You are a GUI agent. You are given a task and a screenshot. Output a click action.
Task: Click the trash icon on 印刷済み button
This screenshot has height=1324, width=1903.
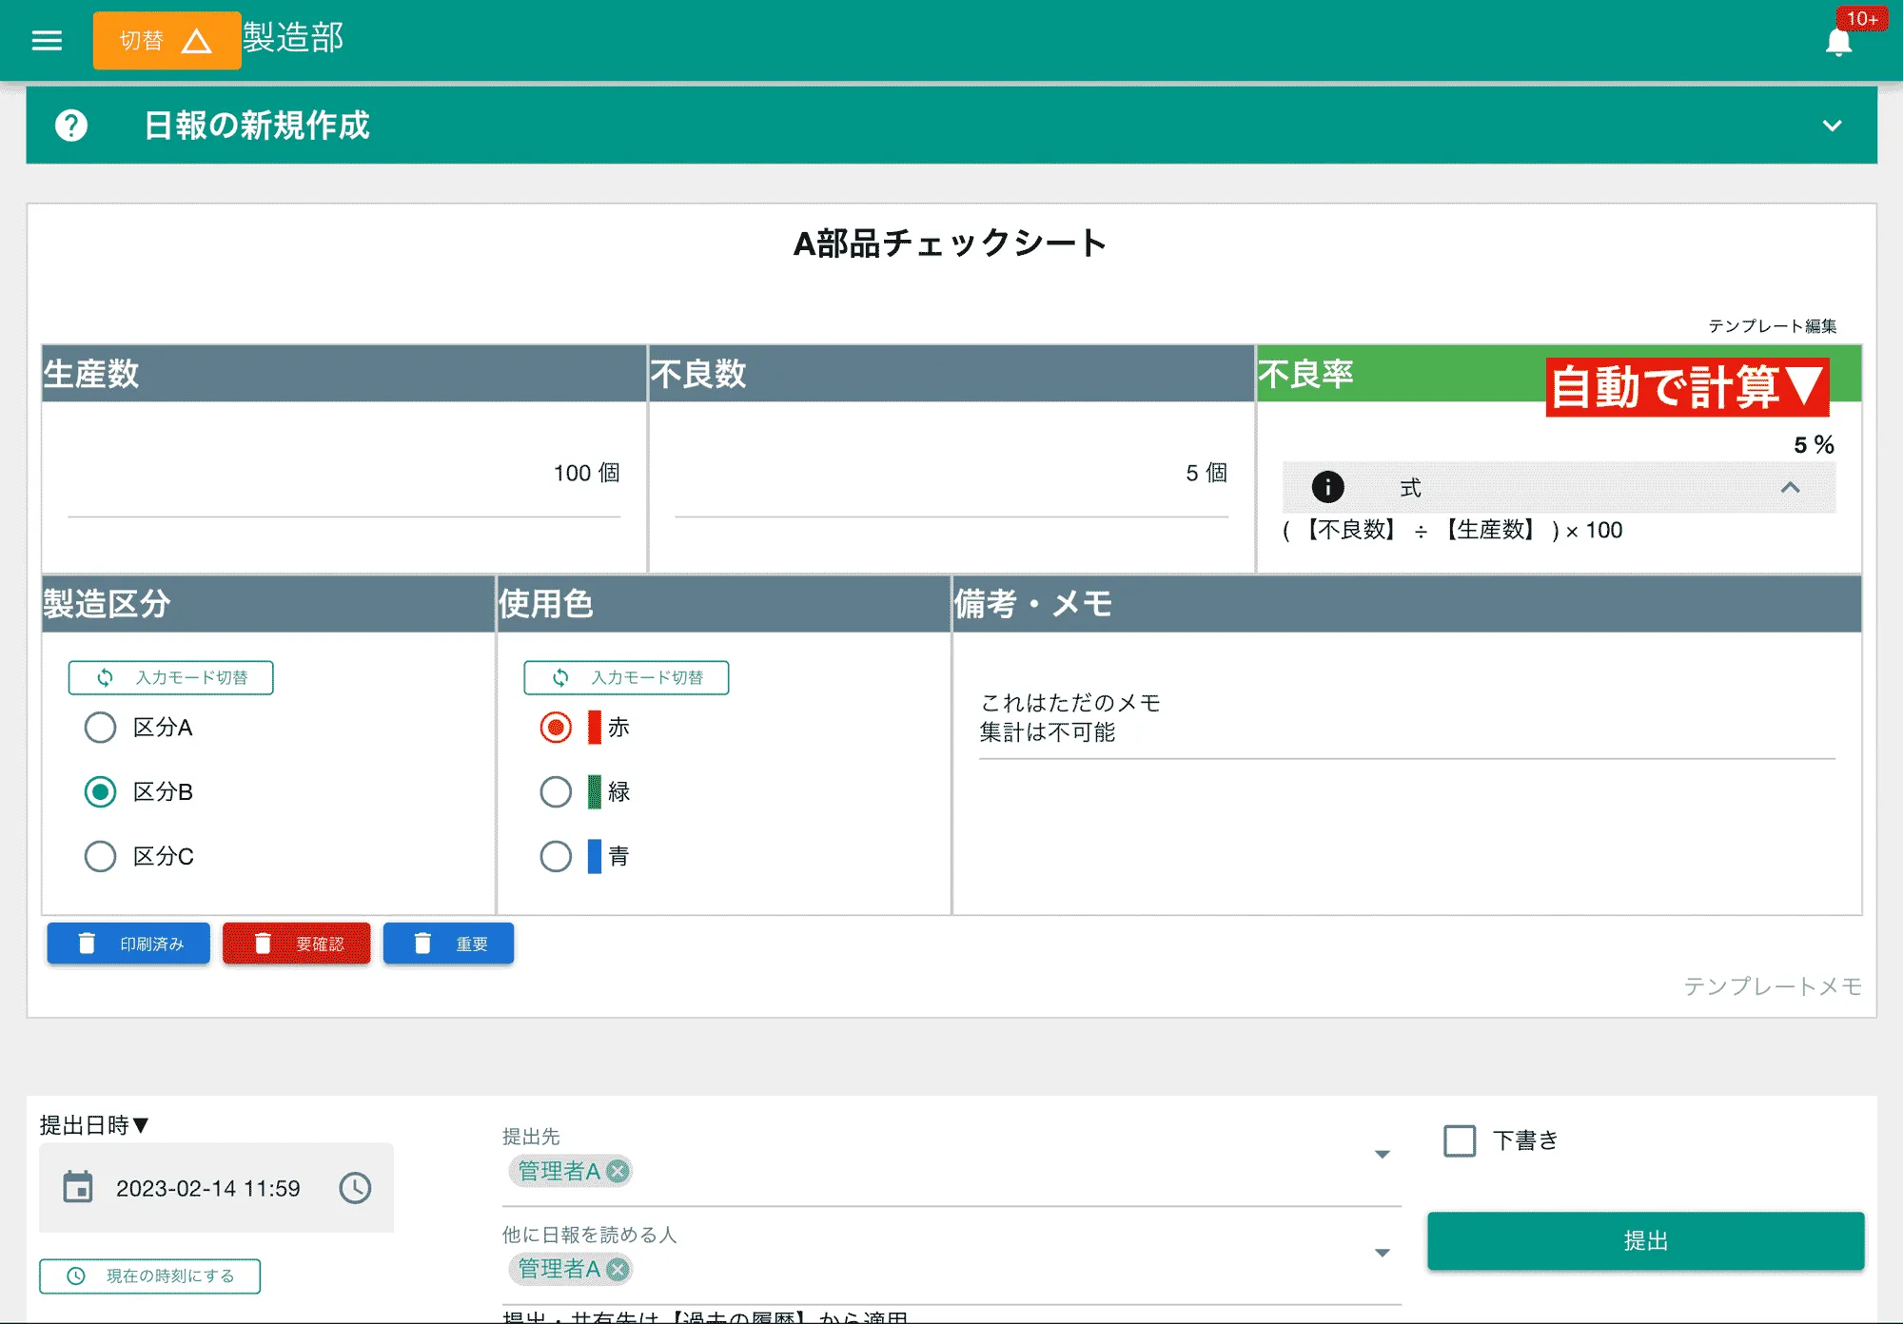pyautogui.click(x=88, y=944)
